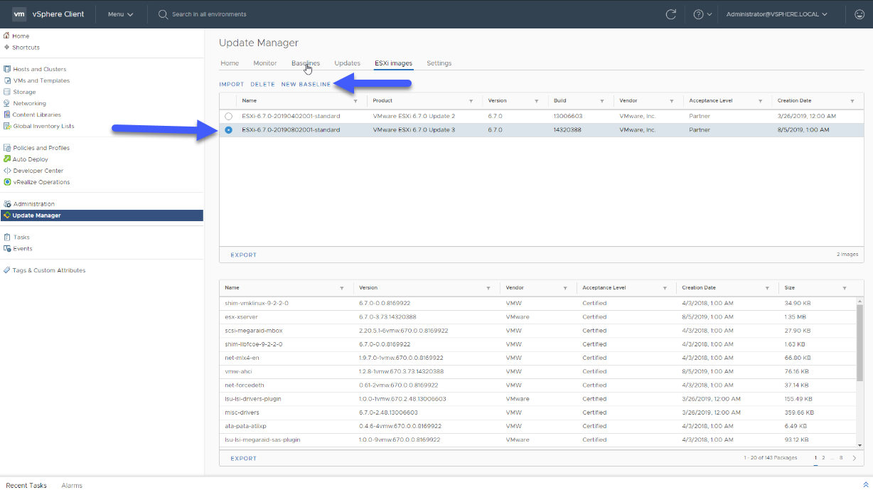Open Administrator@VSPHERE.LOCAL user dropdown

coord(777,14)
